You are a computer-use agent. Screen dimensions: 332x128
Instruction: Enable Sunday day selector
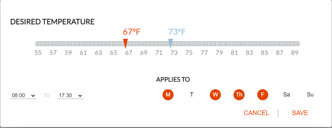coord(310,95)
